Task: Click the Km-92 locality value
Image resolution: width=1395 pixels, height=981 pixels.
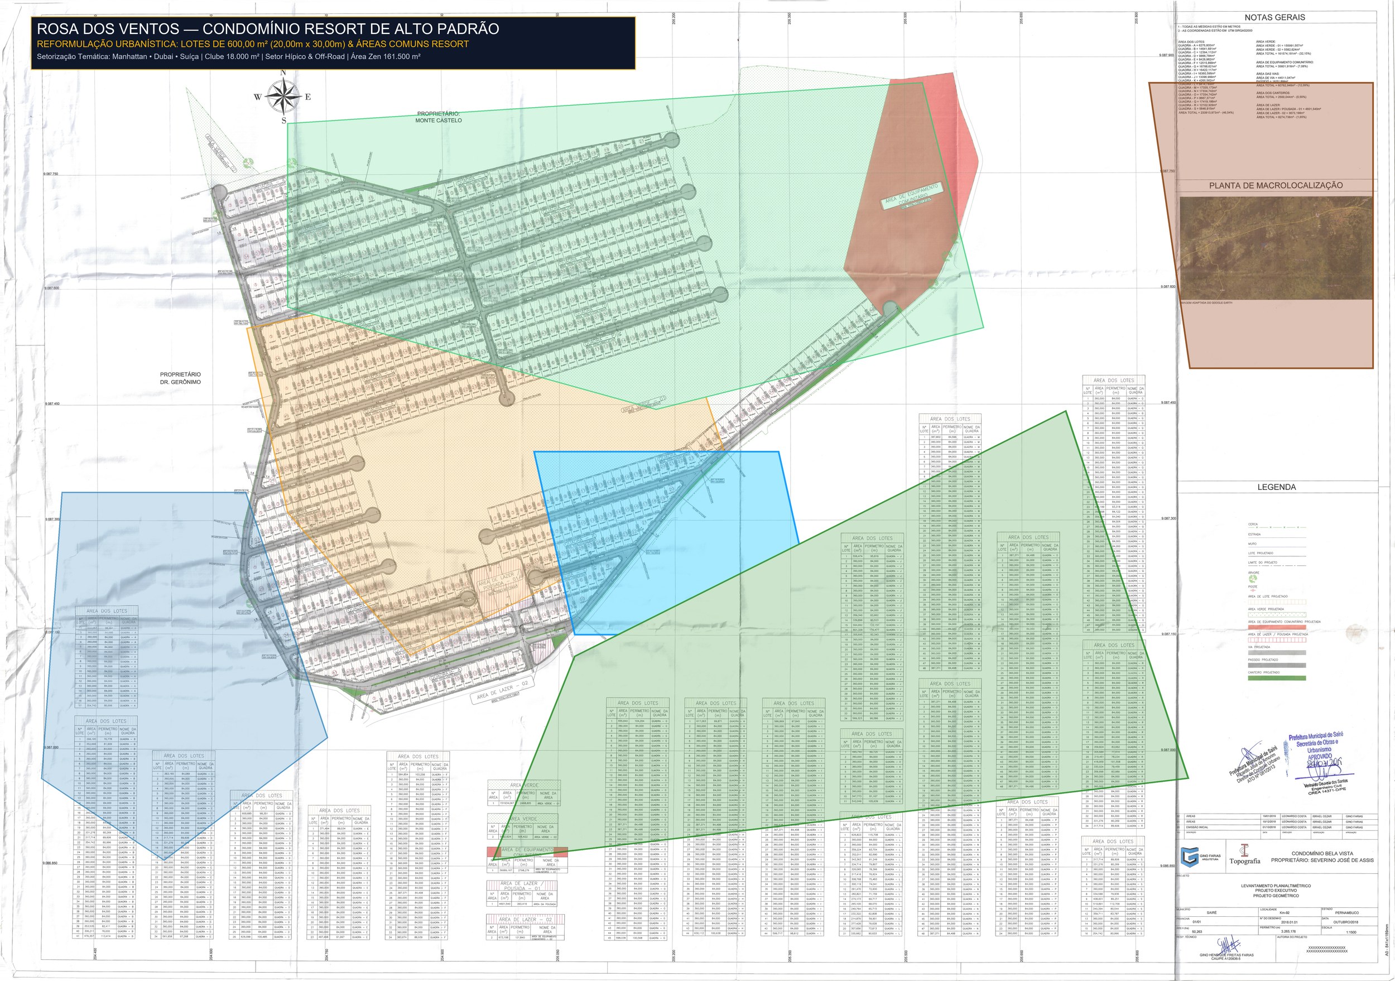Action: coord(1285,913)
